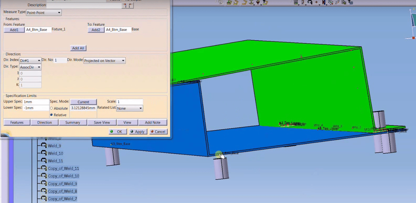Viewport: 416px width, 203px height.
Task: Switch to the Summary view button
Action: (x=73, y=122)
